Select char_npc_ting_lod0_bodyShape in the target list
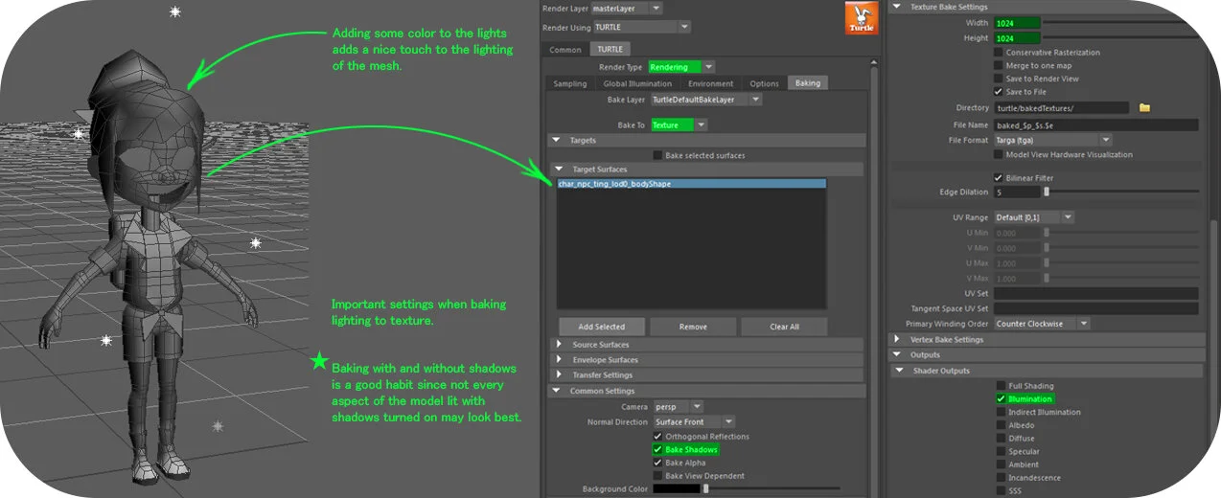The image size is (1221, 498). 691,184
